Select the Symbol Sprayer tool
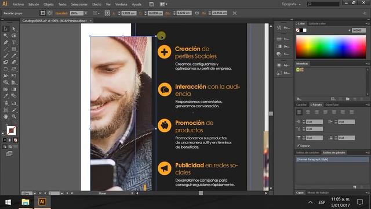Image resolution: width=371 pixels, height=209 pixels. (x=6, y=103)
